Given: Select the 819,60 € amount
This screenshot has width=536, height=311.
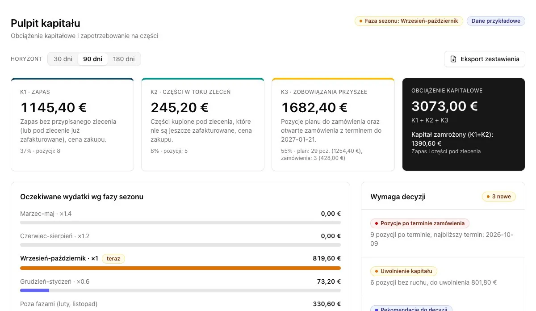Looking at the screenshot, I should (x=327, y=258).
